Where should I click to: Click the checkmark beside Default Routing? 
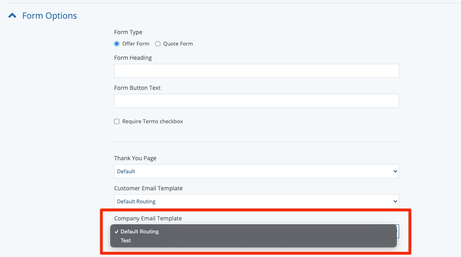(116, 231)
